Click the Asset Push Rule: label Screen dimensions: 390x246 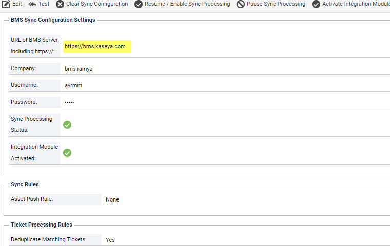(x=32, y=199)
